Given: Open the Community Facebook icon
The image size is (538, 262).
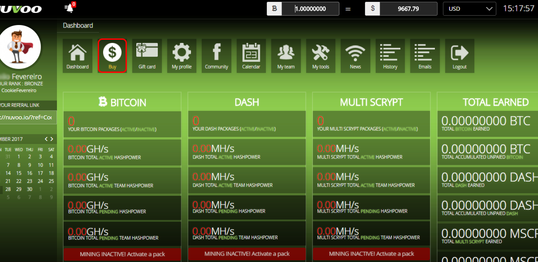Looking at the screenshot, I should pyautogui.click(x=217, y=56).
